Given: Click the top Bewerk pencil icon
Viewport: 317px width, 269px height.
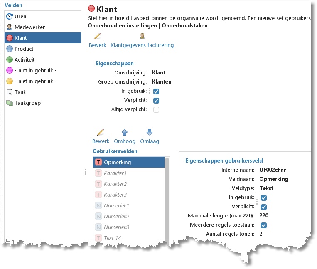Looking at the screenshot, I should (97, 36).
